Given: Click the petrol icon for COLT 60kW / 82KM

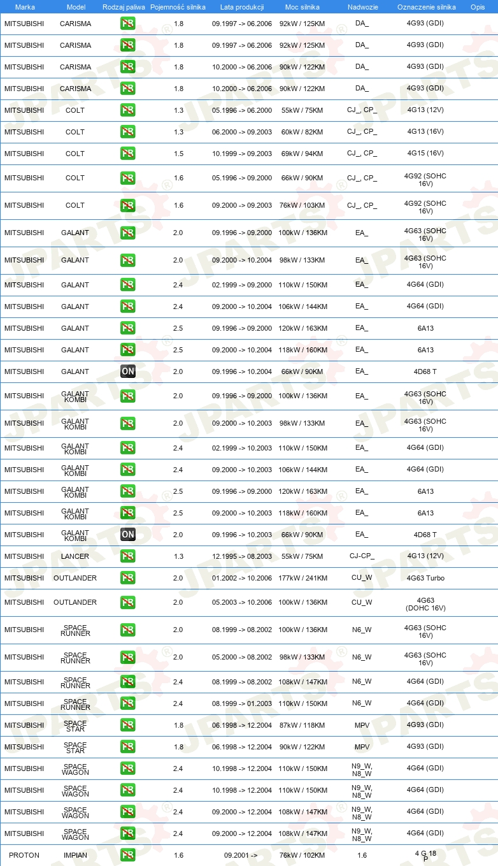Looking at the screenshot, I should tap(128, 132).
